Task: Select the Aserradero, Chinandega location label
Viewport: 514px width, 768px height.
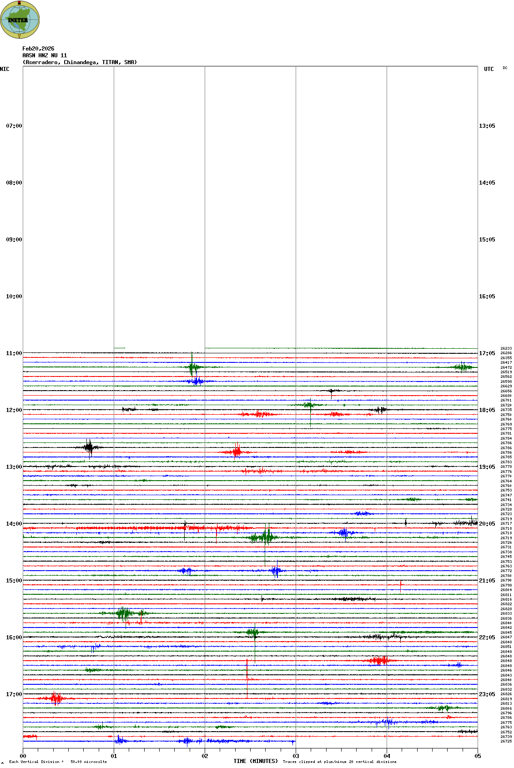Action: click(80, 62)
